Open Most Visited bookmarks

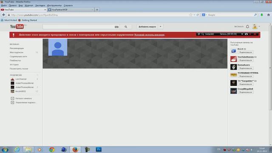point(9,20)
